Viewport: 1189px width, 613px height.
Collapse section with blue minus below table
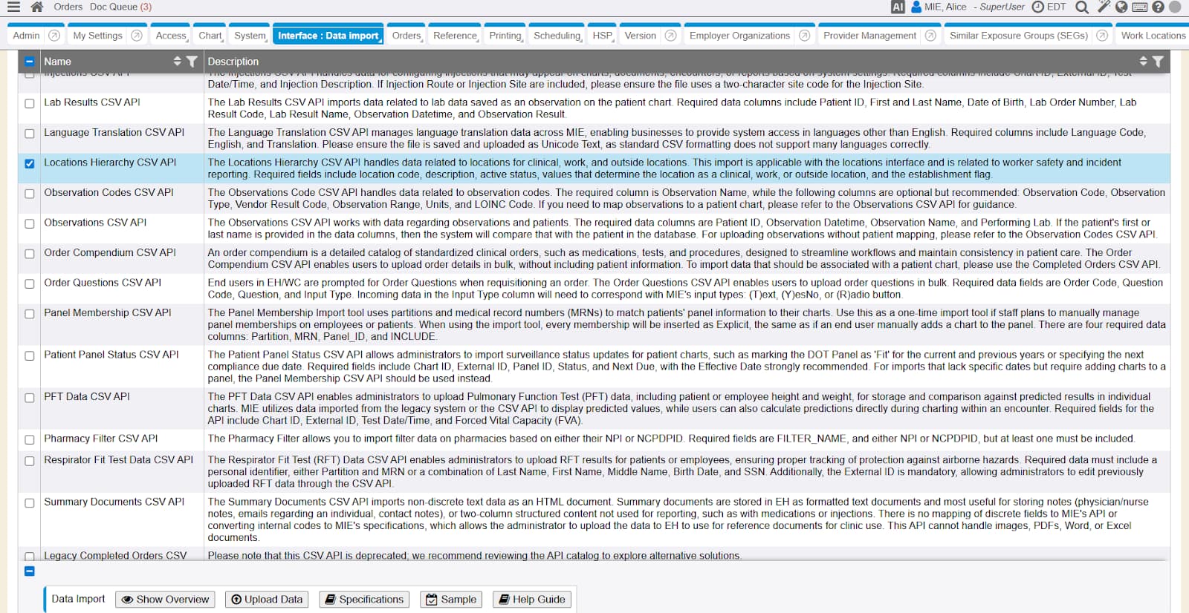coord(30,571)
